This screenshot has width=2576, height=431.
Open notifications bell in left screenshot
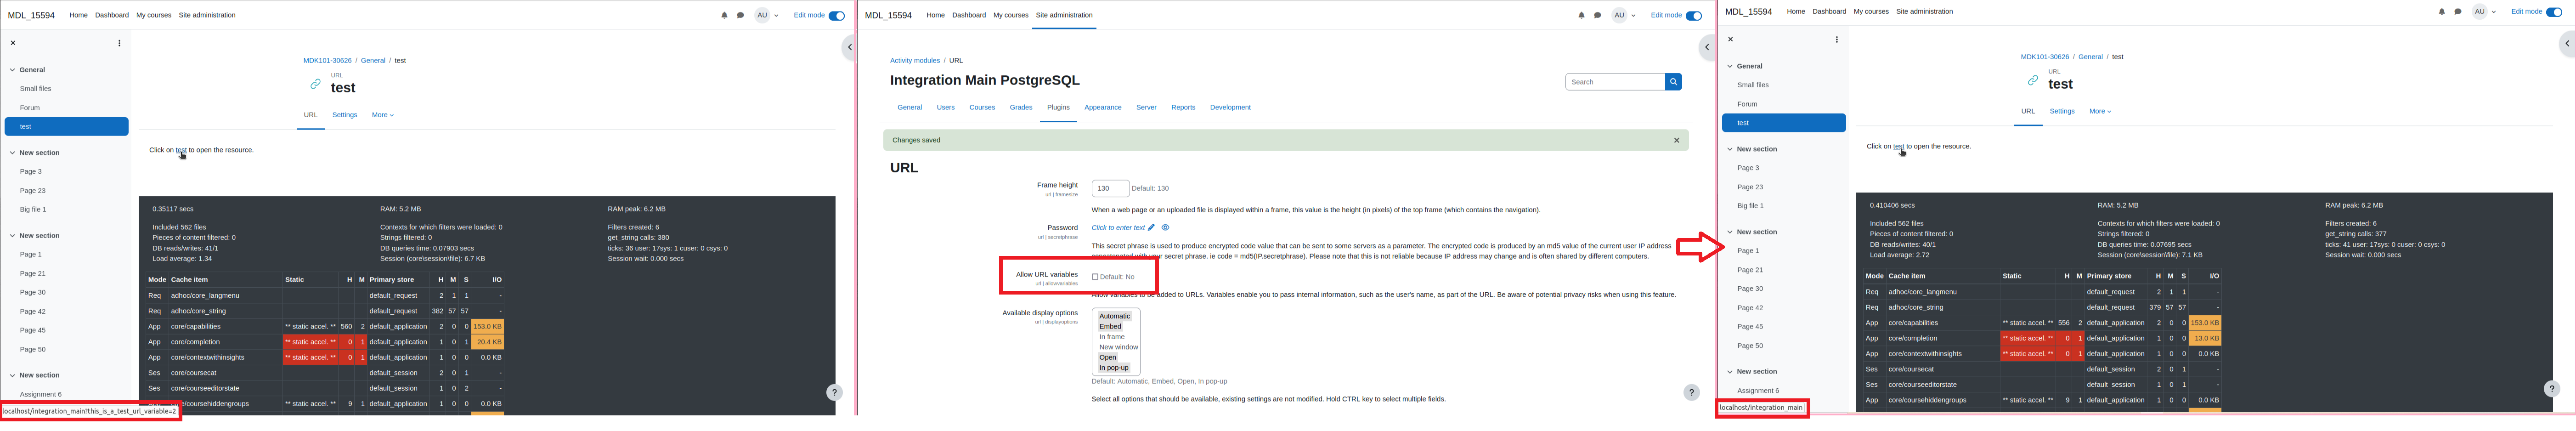coord(724,15)
